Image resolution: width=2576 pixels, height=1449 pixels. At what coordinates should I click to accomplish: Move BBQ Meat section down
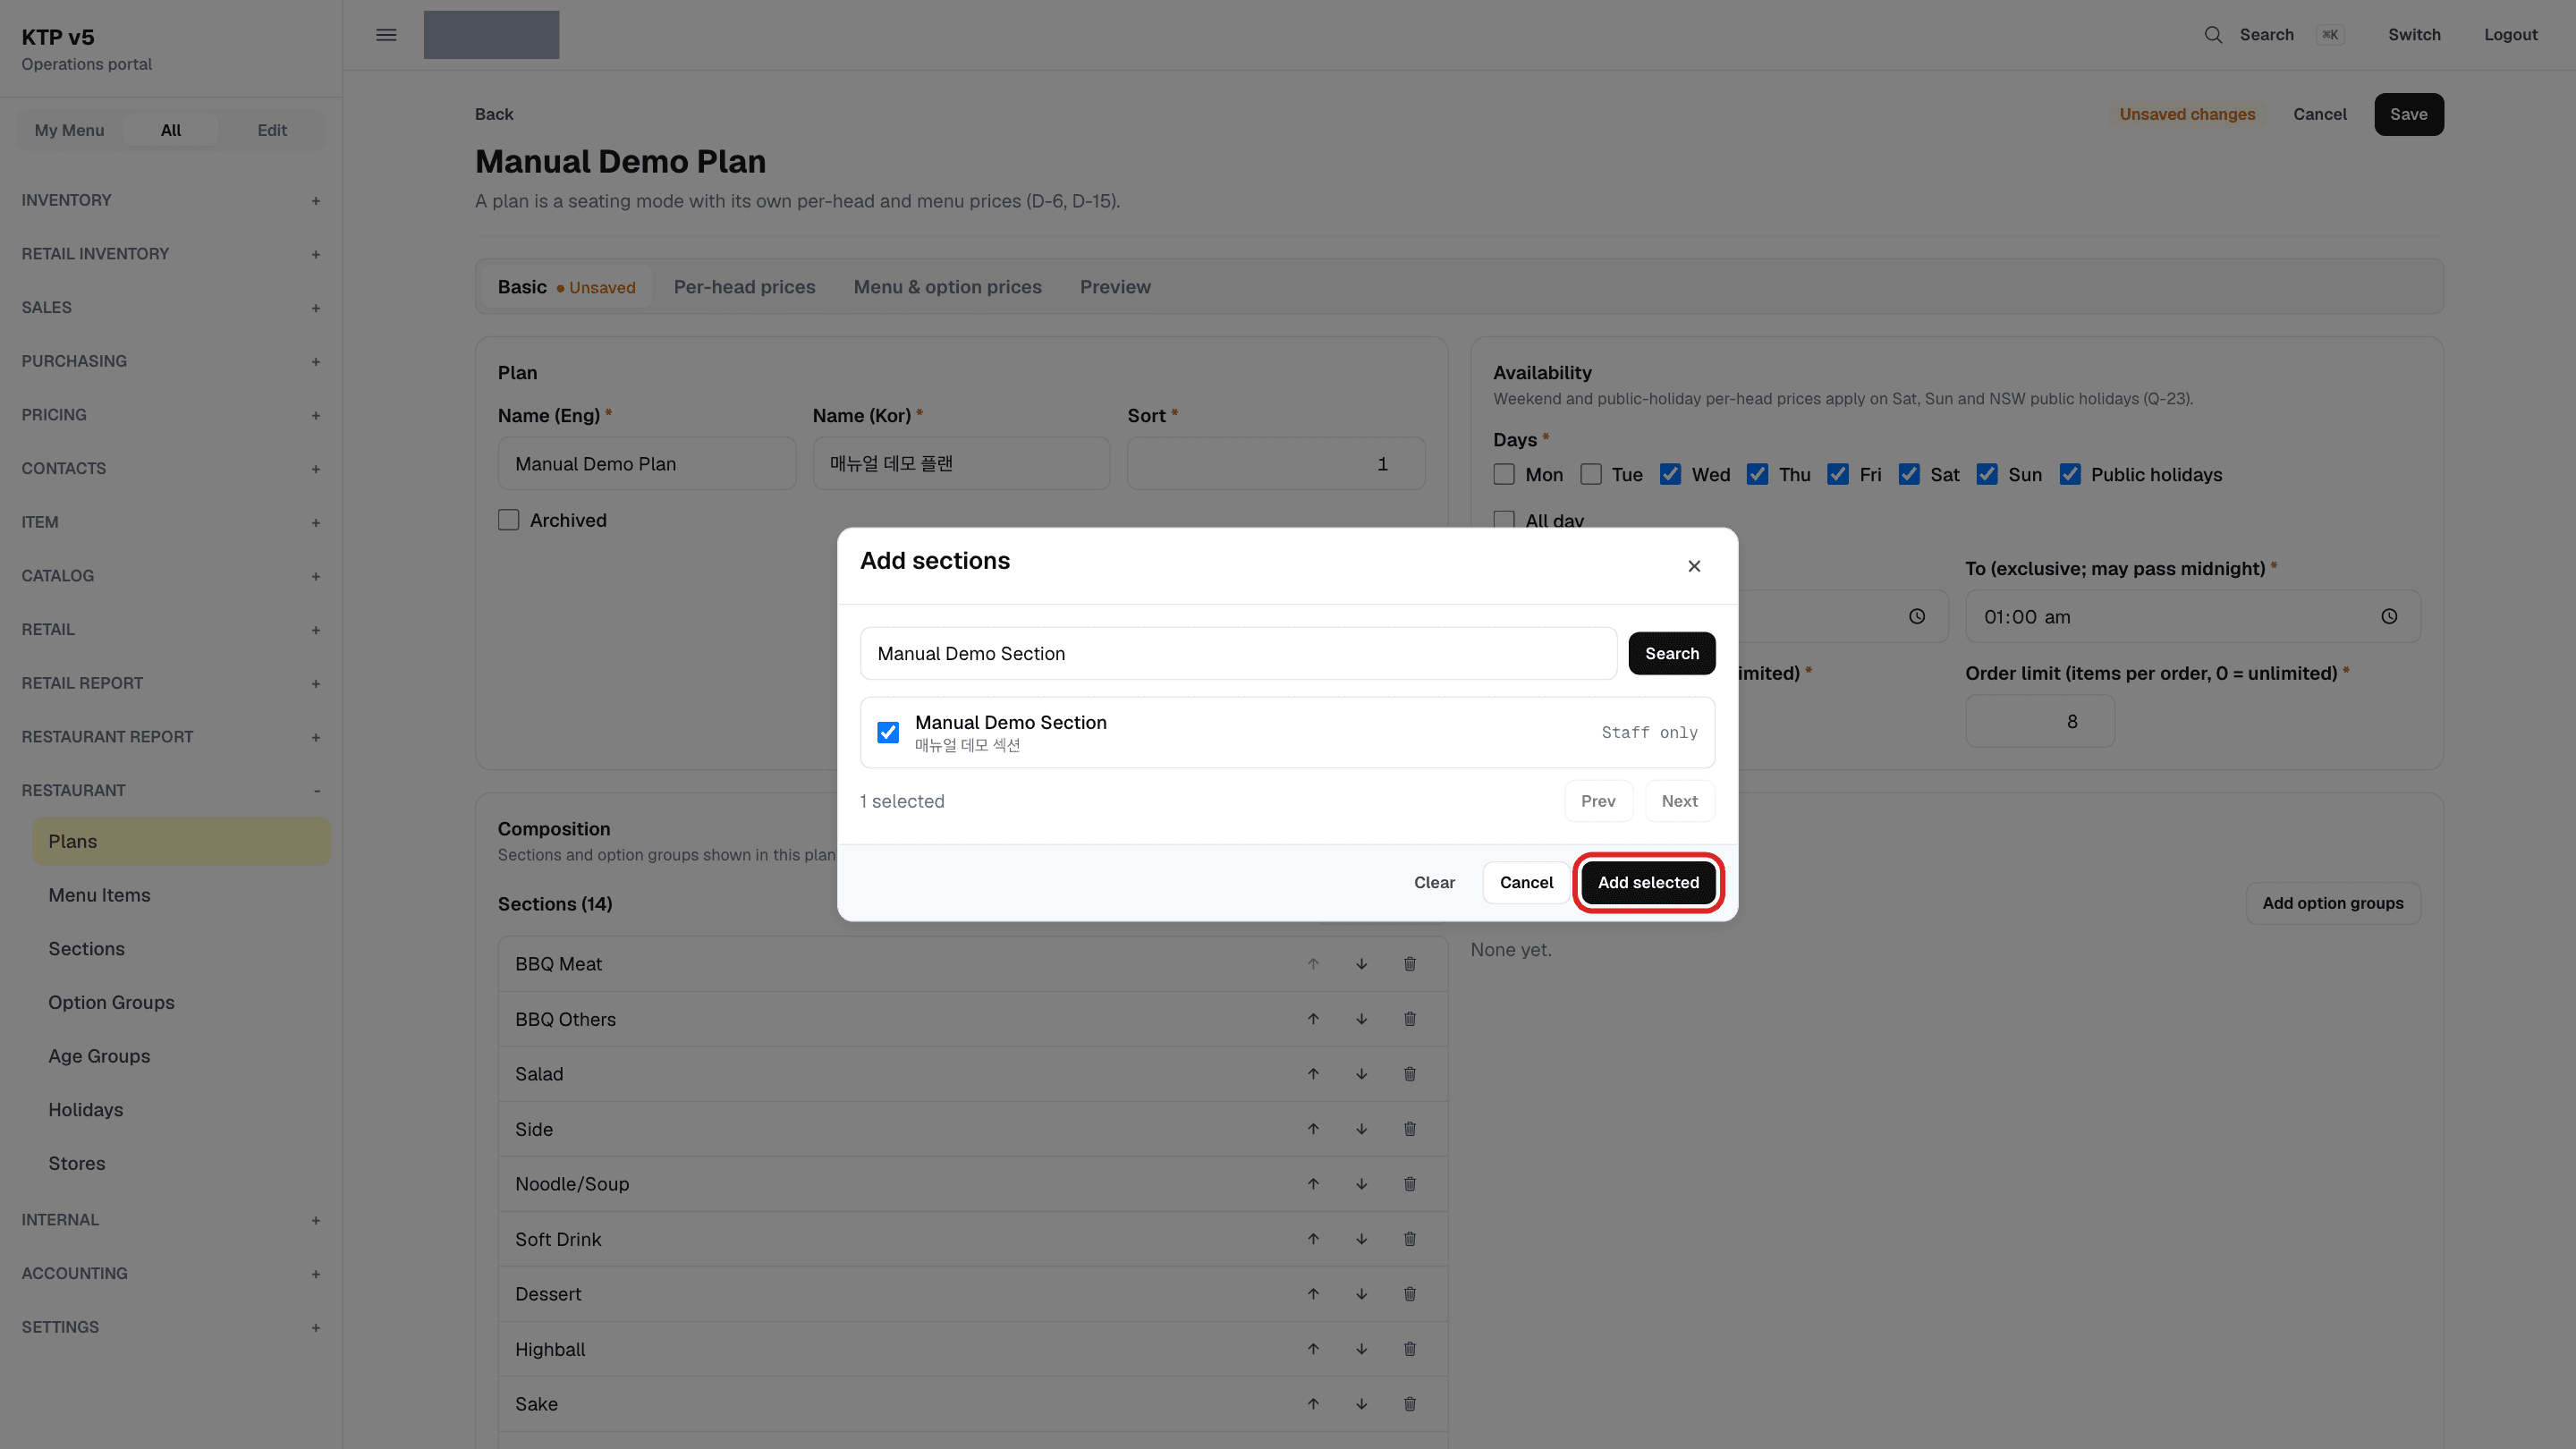click(x=1361, y=964)
